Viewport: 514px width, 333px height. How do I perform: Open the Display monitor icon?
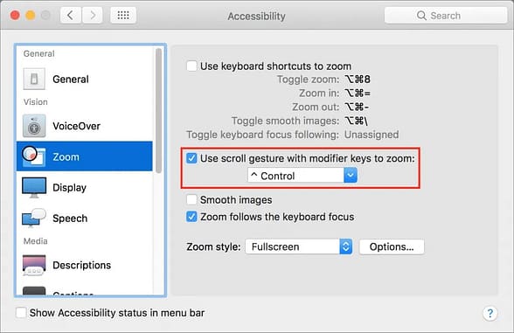coord(34,187)
